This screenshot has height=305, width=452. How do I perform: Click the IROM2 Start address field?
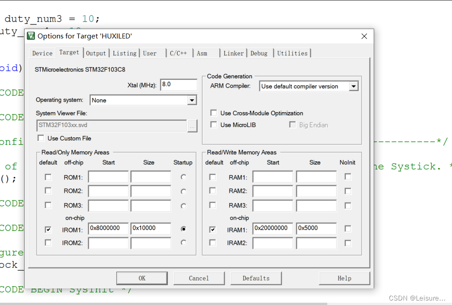pyautogui.click(x=108, y=243)
